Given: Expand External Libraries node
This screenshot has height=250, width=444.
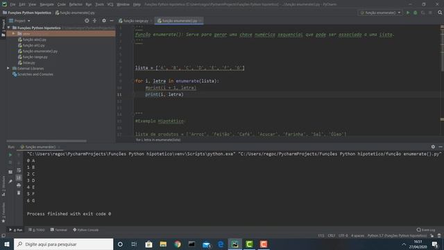Looking at the screenshot, I should coord(8,68).
